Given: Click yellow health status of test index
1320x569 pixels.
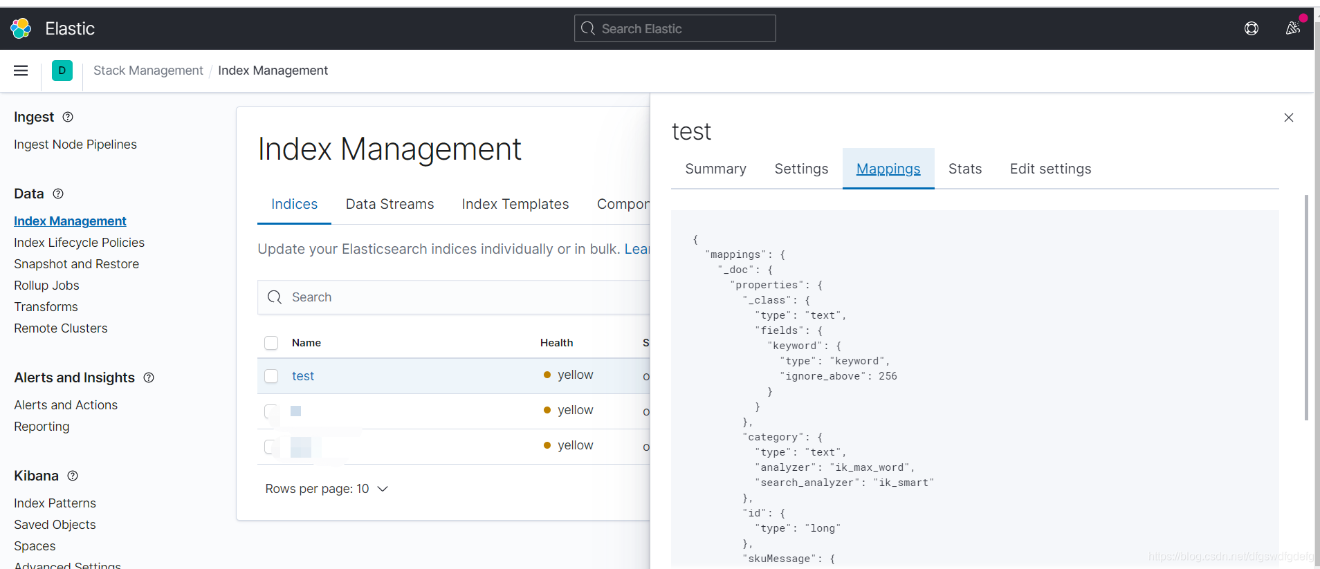Looking at the screenshot, I should point(568,375).
